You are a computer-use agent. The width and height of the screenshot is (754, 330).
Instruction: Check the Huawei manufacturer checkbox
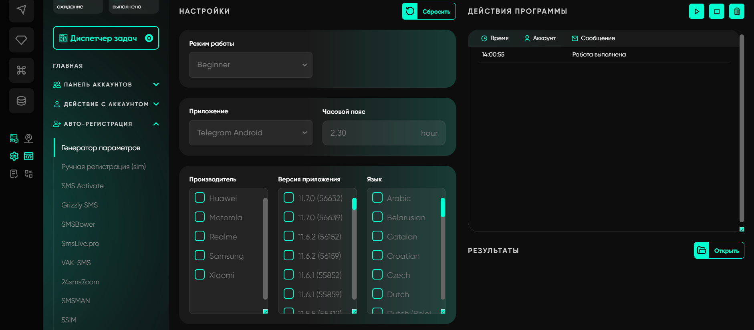coord(200,198)
